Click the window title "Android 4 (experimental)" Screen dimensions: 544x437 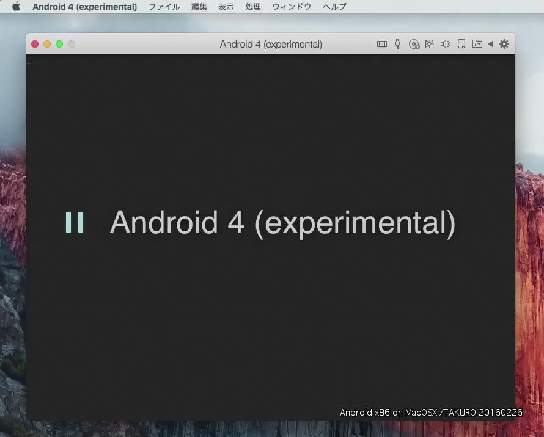point(271,45)
